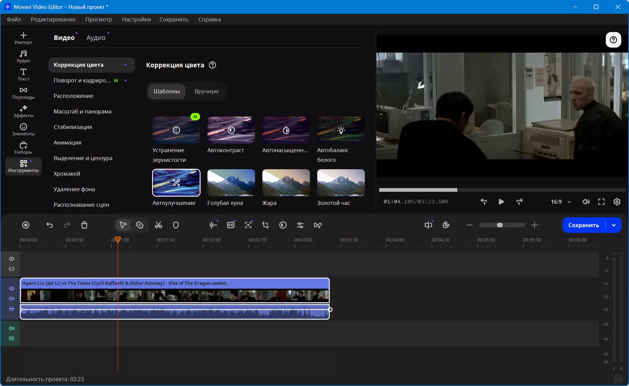Screen dimensions: 629x386
Task: Select the split scissors tool
Action: 158,225
